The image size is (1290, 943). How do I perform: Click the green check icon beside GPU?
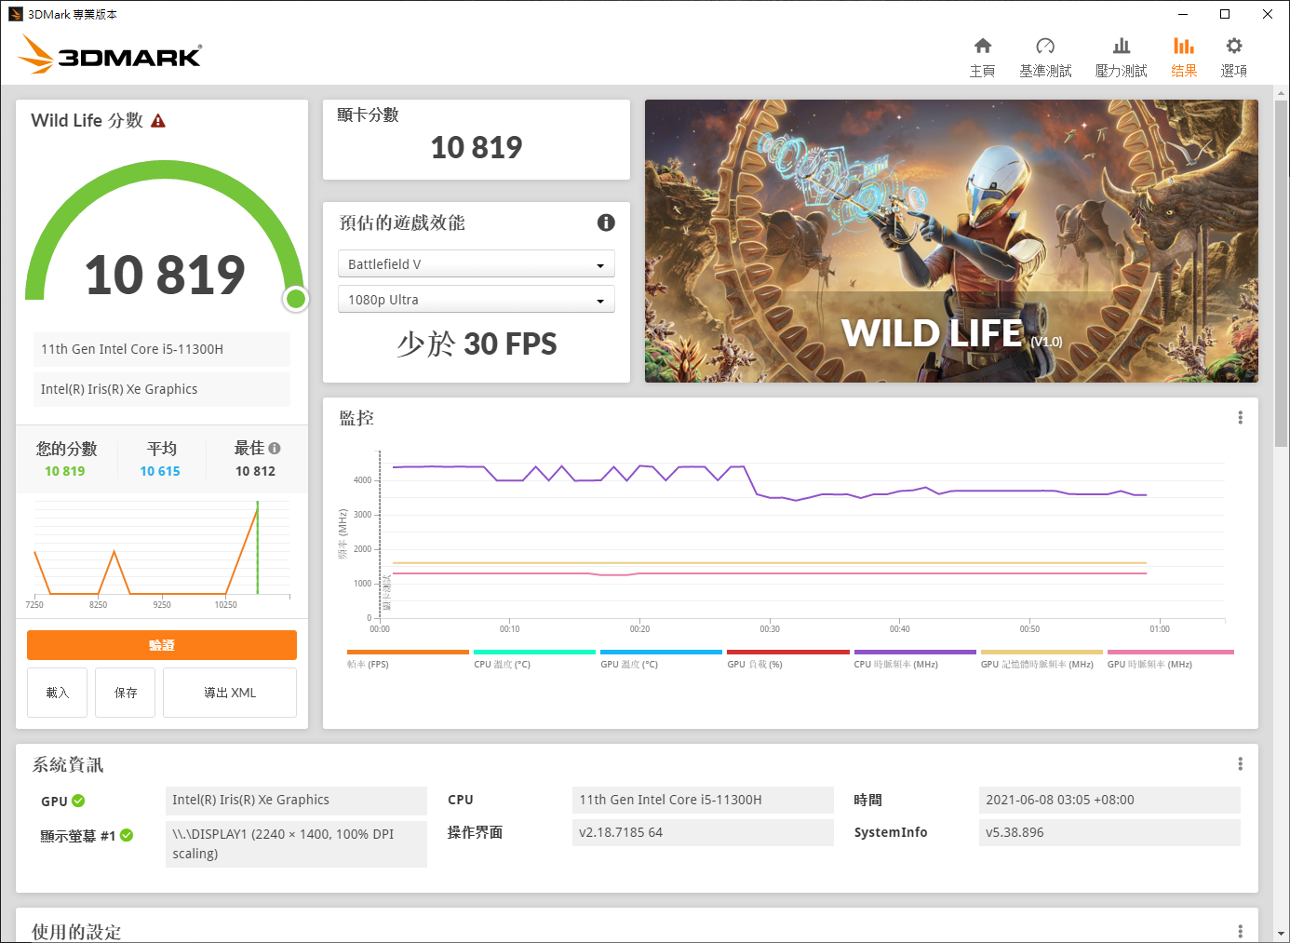[78, 801]
